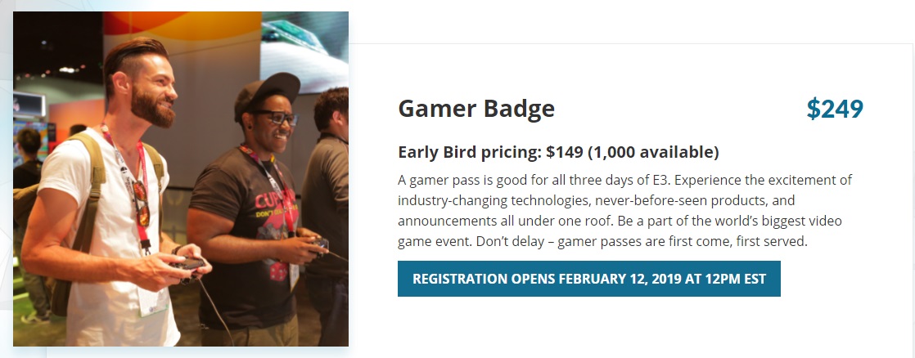The image size is (915, 358).
Task: Click the white badge hanging at bearded man's waist
Action: [153, 302]
